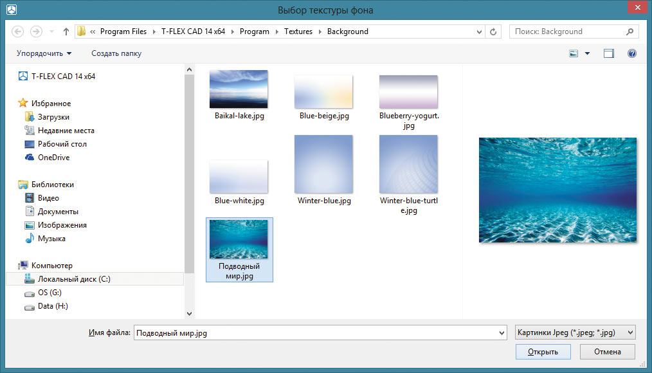Open the Упорядочить menu
This screenshot has height=373, width=652.
coord(44,53)
